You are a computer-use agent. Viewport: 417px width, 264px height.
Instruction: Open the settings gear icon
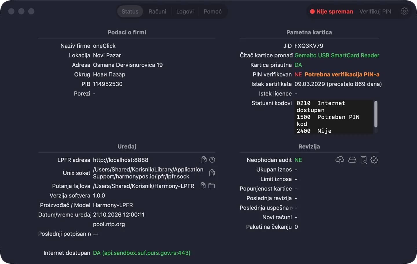point(405,11)
